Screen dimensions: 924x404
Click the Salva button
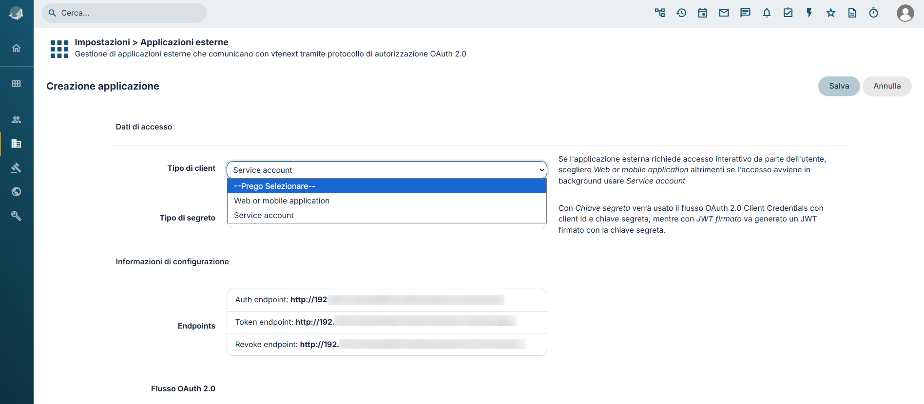(839, 86)
